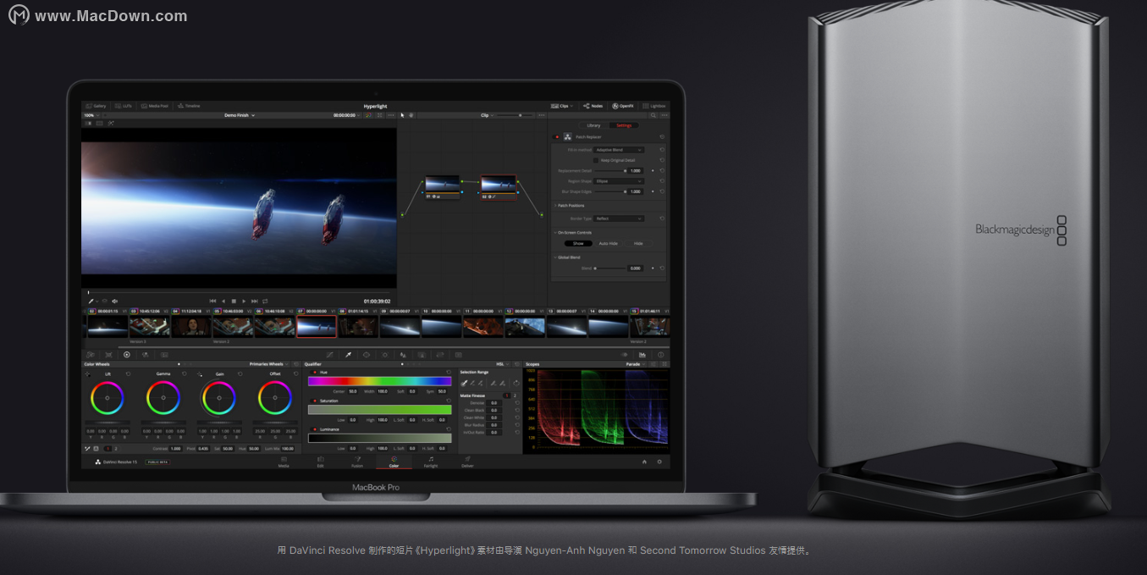The width and height of the screenshot is (1147, 575).
Task: Reset the Lift color wheel
Action: pos(129,373)
